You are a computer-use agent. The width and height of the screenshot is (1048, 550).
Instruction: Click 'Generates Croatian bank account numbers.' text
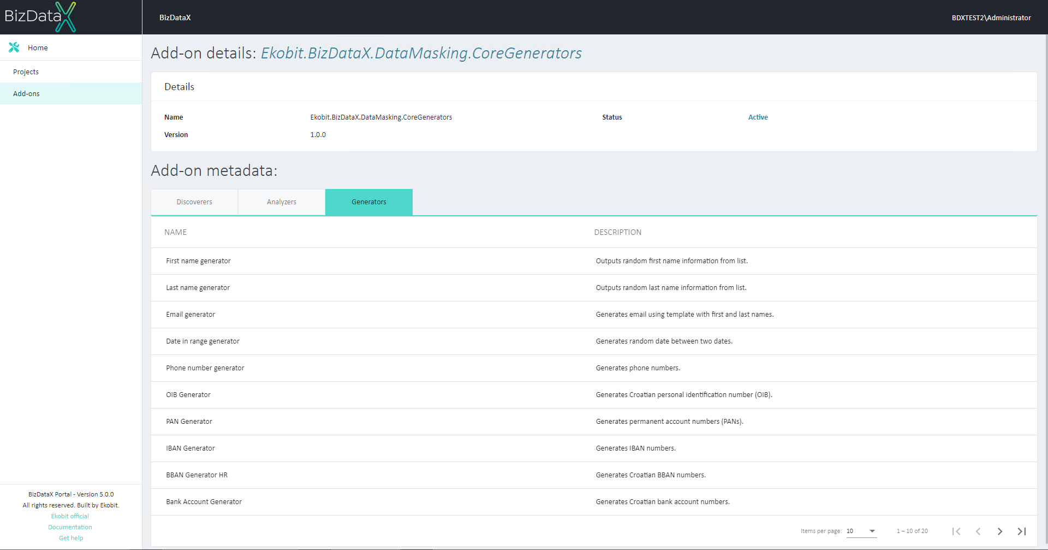coord(663,502)
